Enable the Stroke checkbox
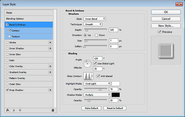 pyautogui.click(x=7, y=42)
